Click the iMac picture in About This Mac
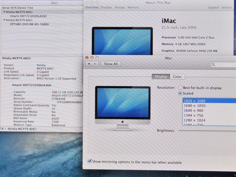The height and width of the screenshot is (177, 236). coord(122,41)
